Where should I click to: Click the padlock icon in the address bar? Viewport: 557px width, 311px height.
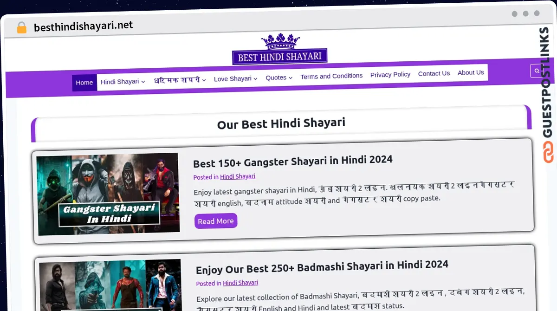click(x=21, y=27)
